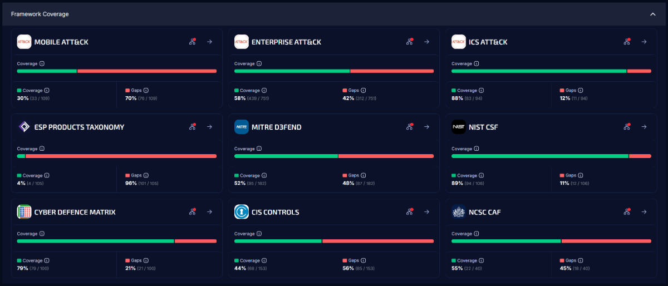Follow the arrow on the ESP PRODUCTS TAXONOMY card
Image resolution: width=668 pixels, height=286 pixels.
(x=209, y=127)
